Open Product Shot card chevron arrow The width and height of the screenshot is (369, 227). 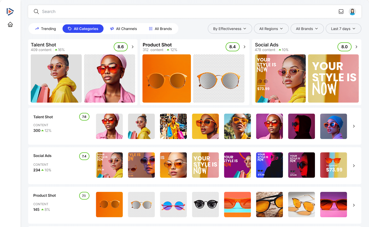pos(244,47)
